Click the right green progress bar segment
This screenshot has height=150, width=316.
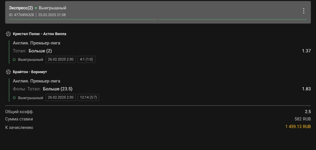233,19
